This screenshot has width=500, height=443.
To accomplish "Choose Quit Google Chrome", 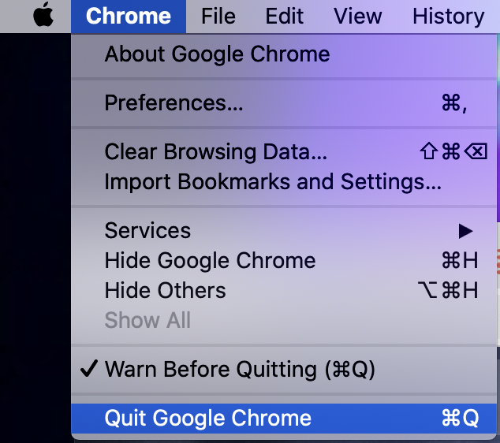I will click(x=284, y=419).
